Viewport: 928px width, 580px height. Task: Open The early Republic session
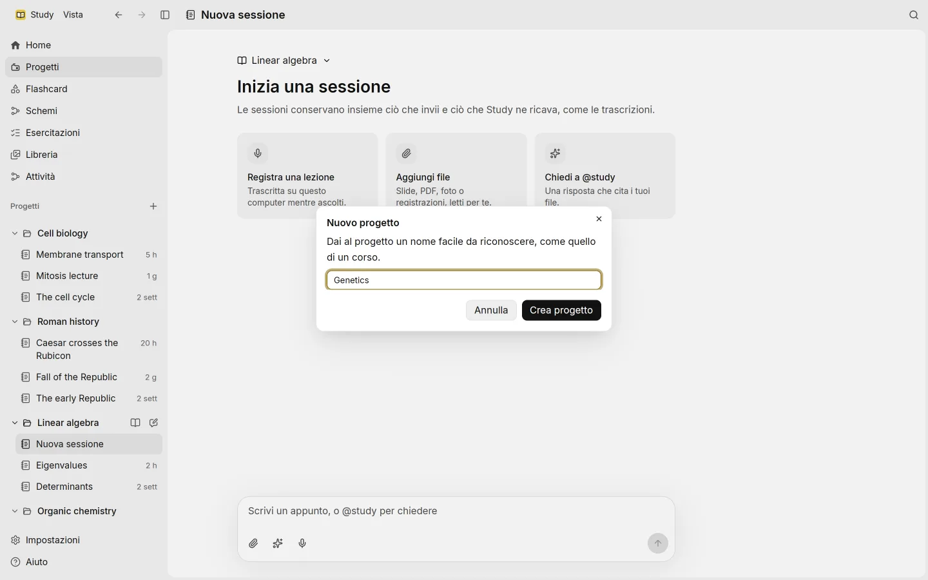coord(89,398)
